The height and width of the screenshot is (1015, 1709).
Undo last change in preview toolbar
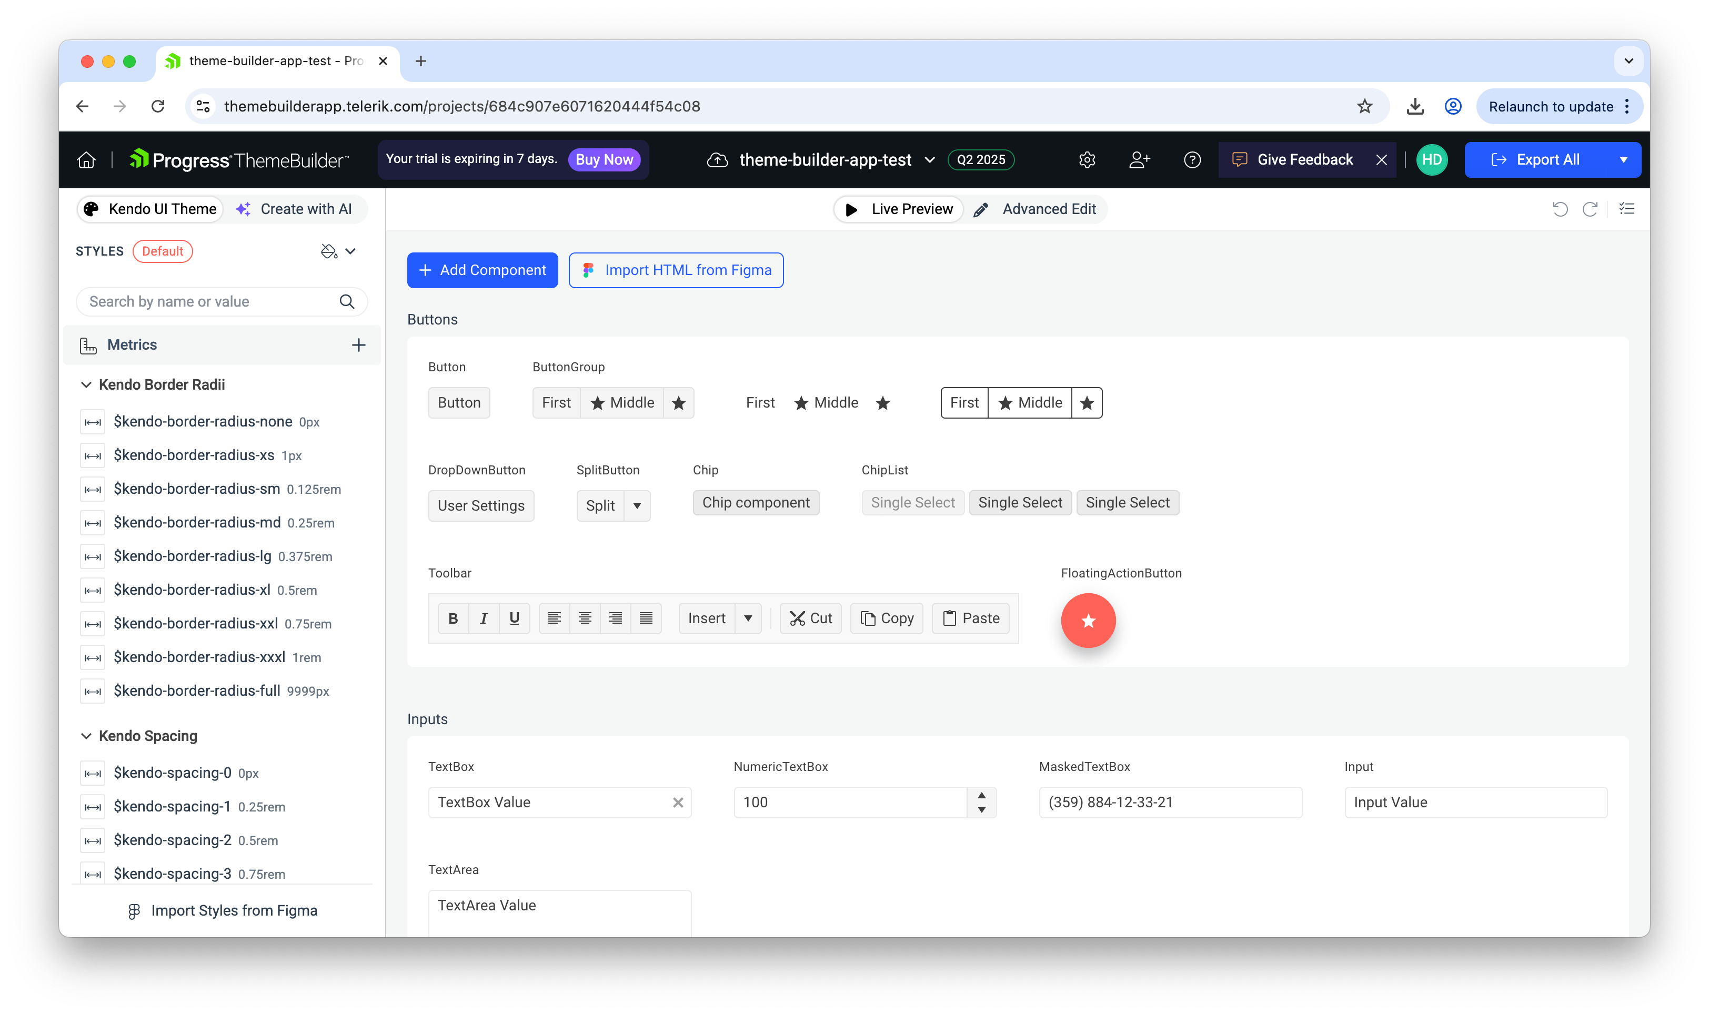1560,209
